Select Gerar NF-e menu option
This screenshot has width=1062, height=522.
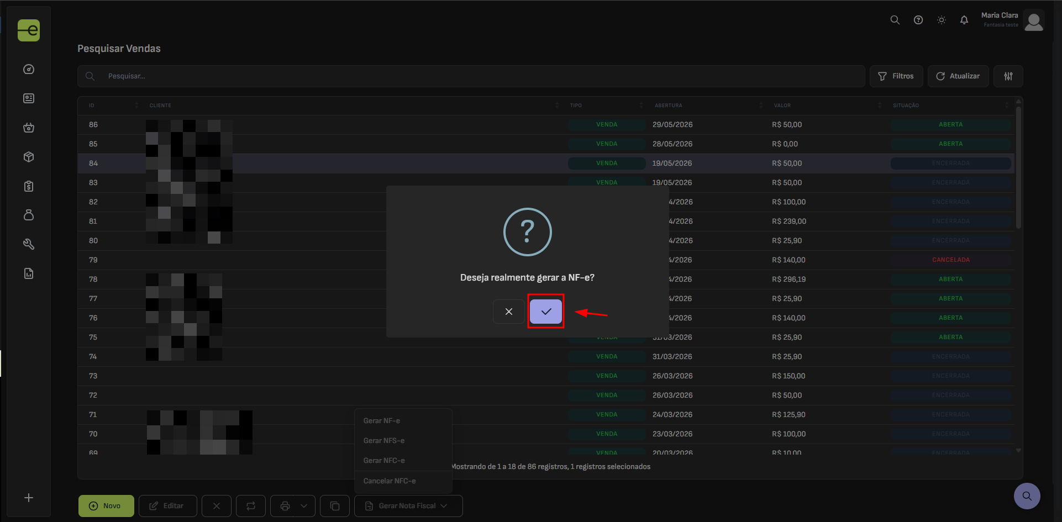tap(403, 421)
